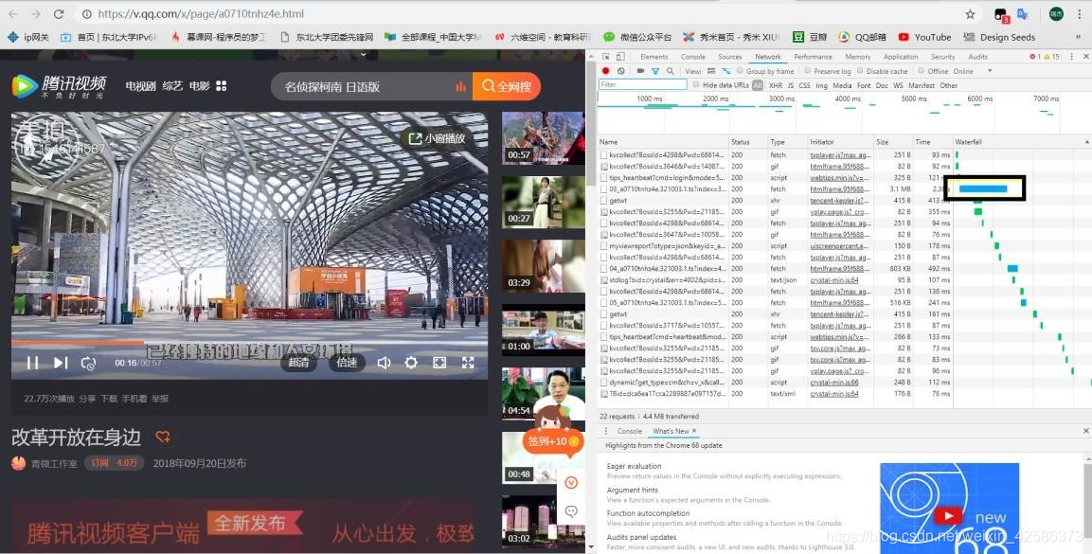
Task: Click the DevTools error count indicator
Action: point(1037,57)
